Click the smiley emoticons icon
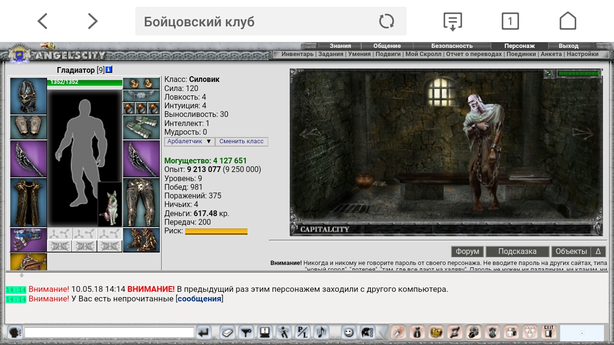 click(350, 332)
